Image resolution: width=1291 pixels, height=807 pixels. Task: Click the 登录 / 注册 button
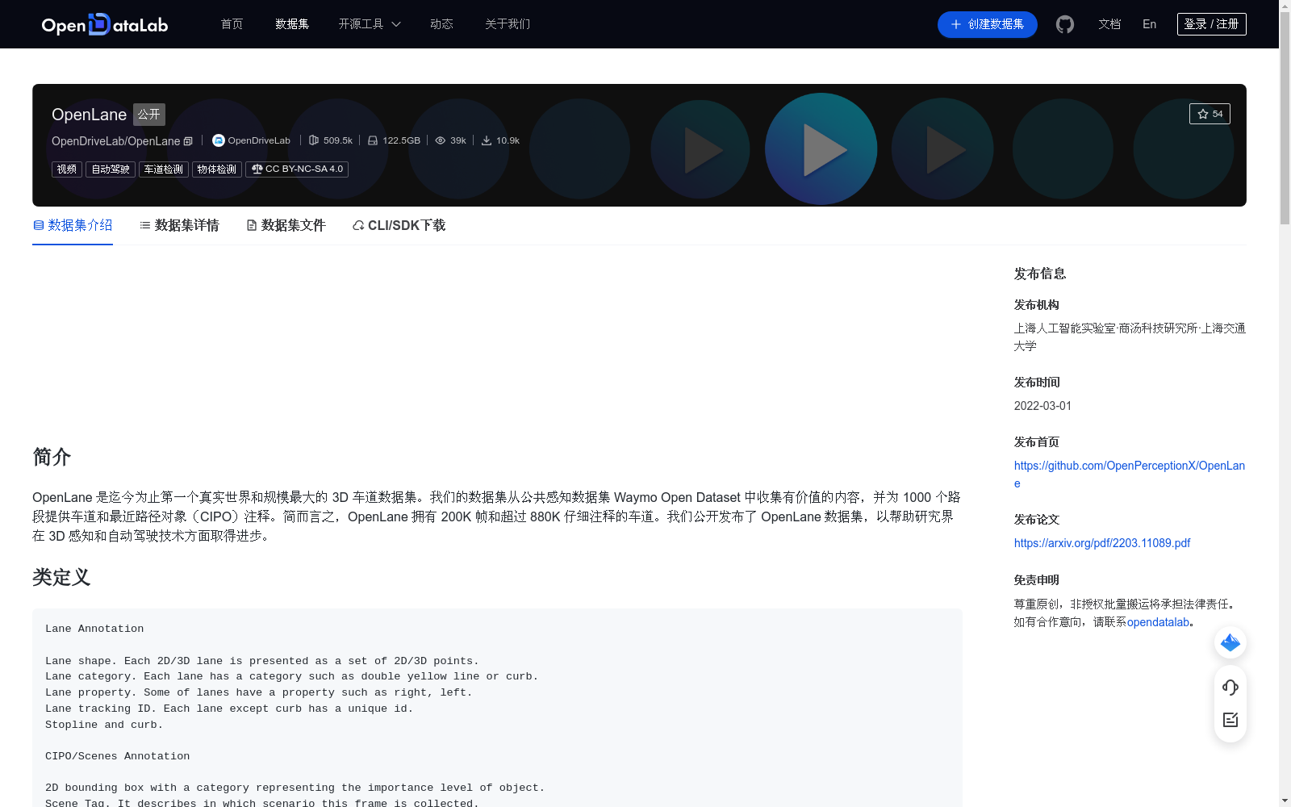click(x=1212, y=24)
